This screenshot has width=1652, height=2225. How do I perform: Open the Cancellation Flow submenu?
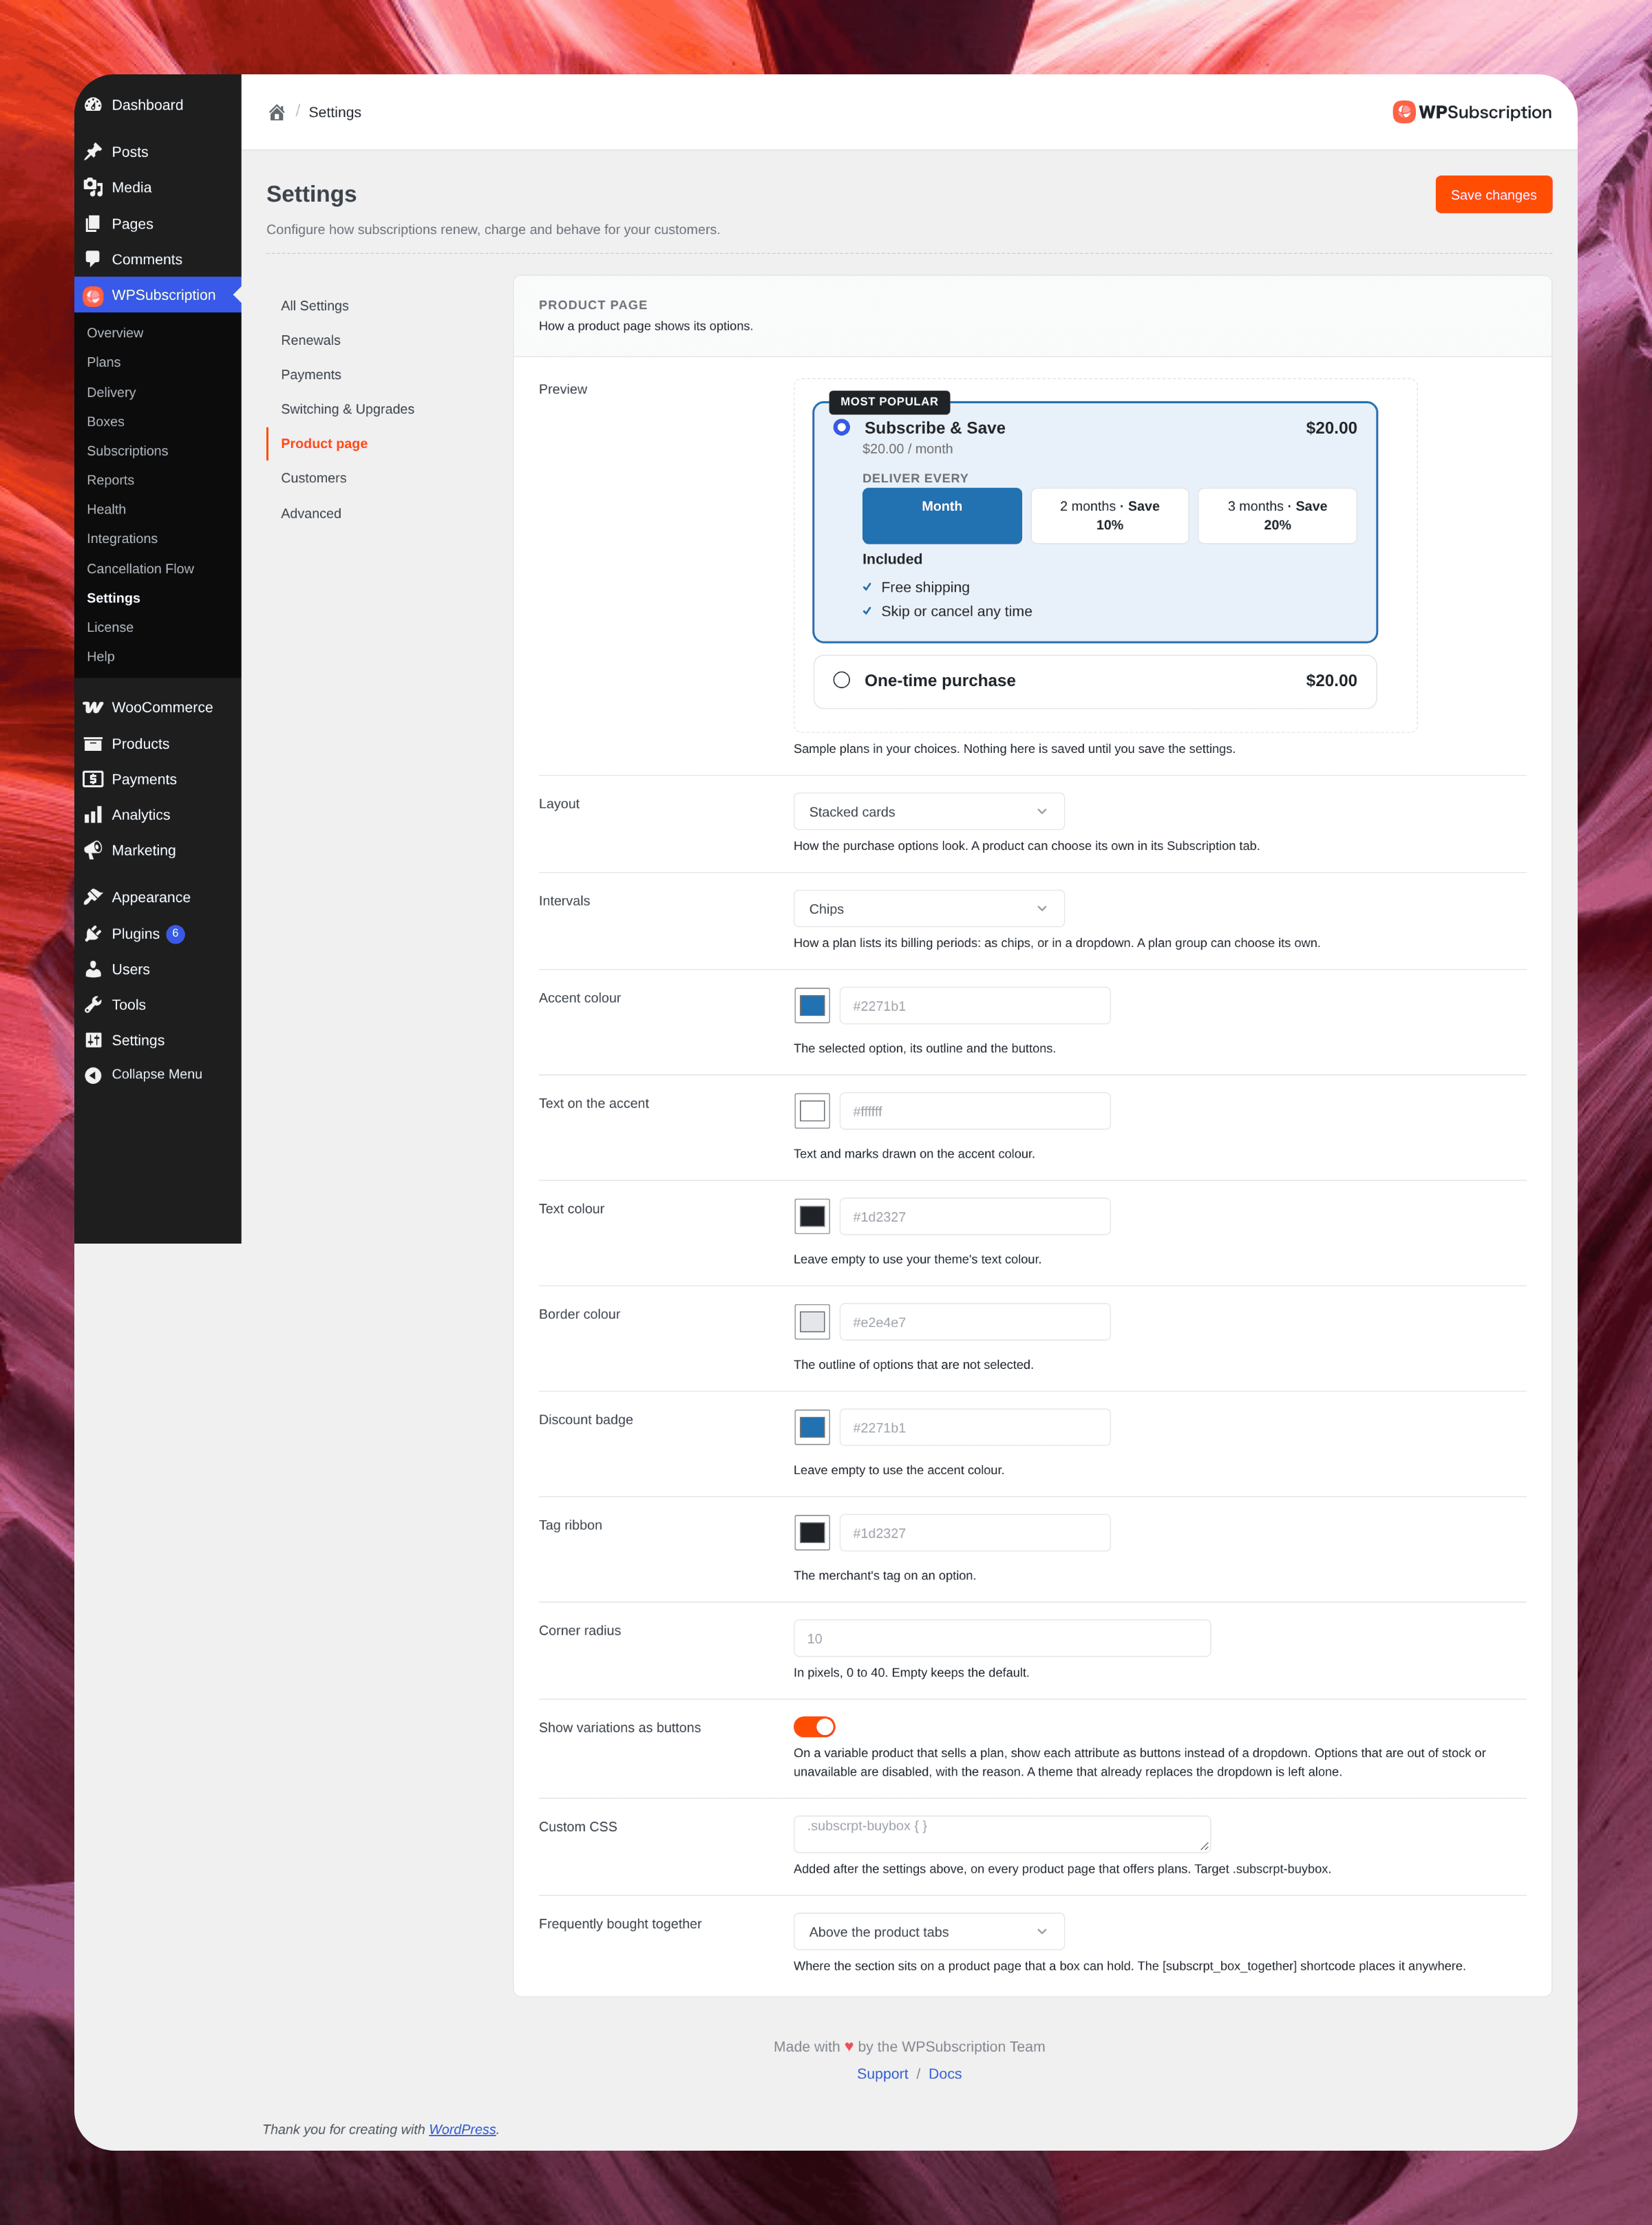(x=140, y=568)
